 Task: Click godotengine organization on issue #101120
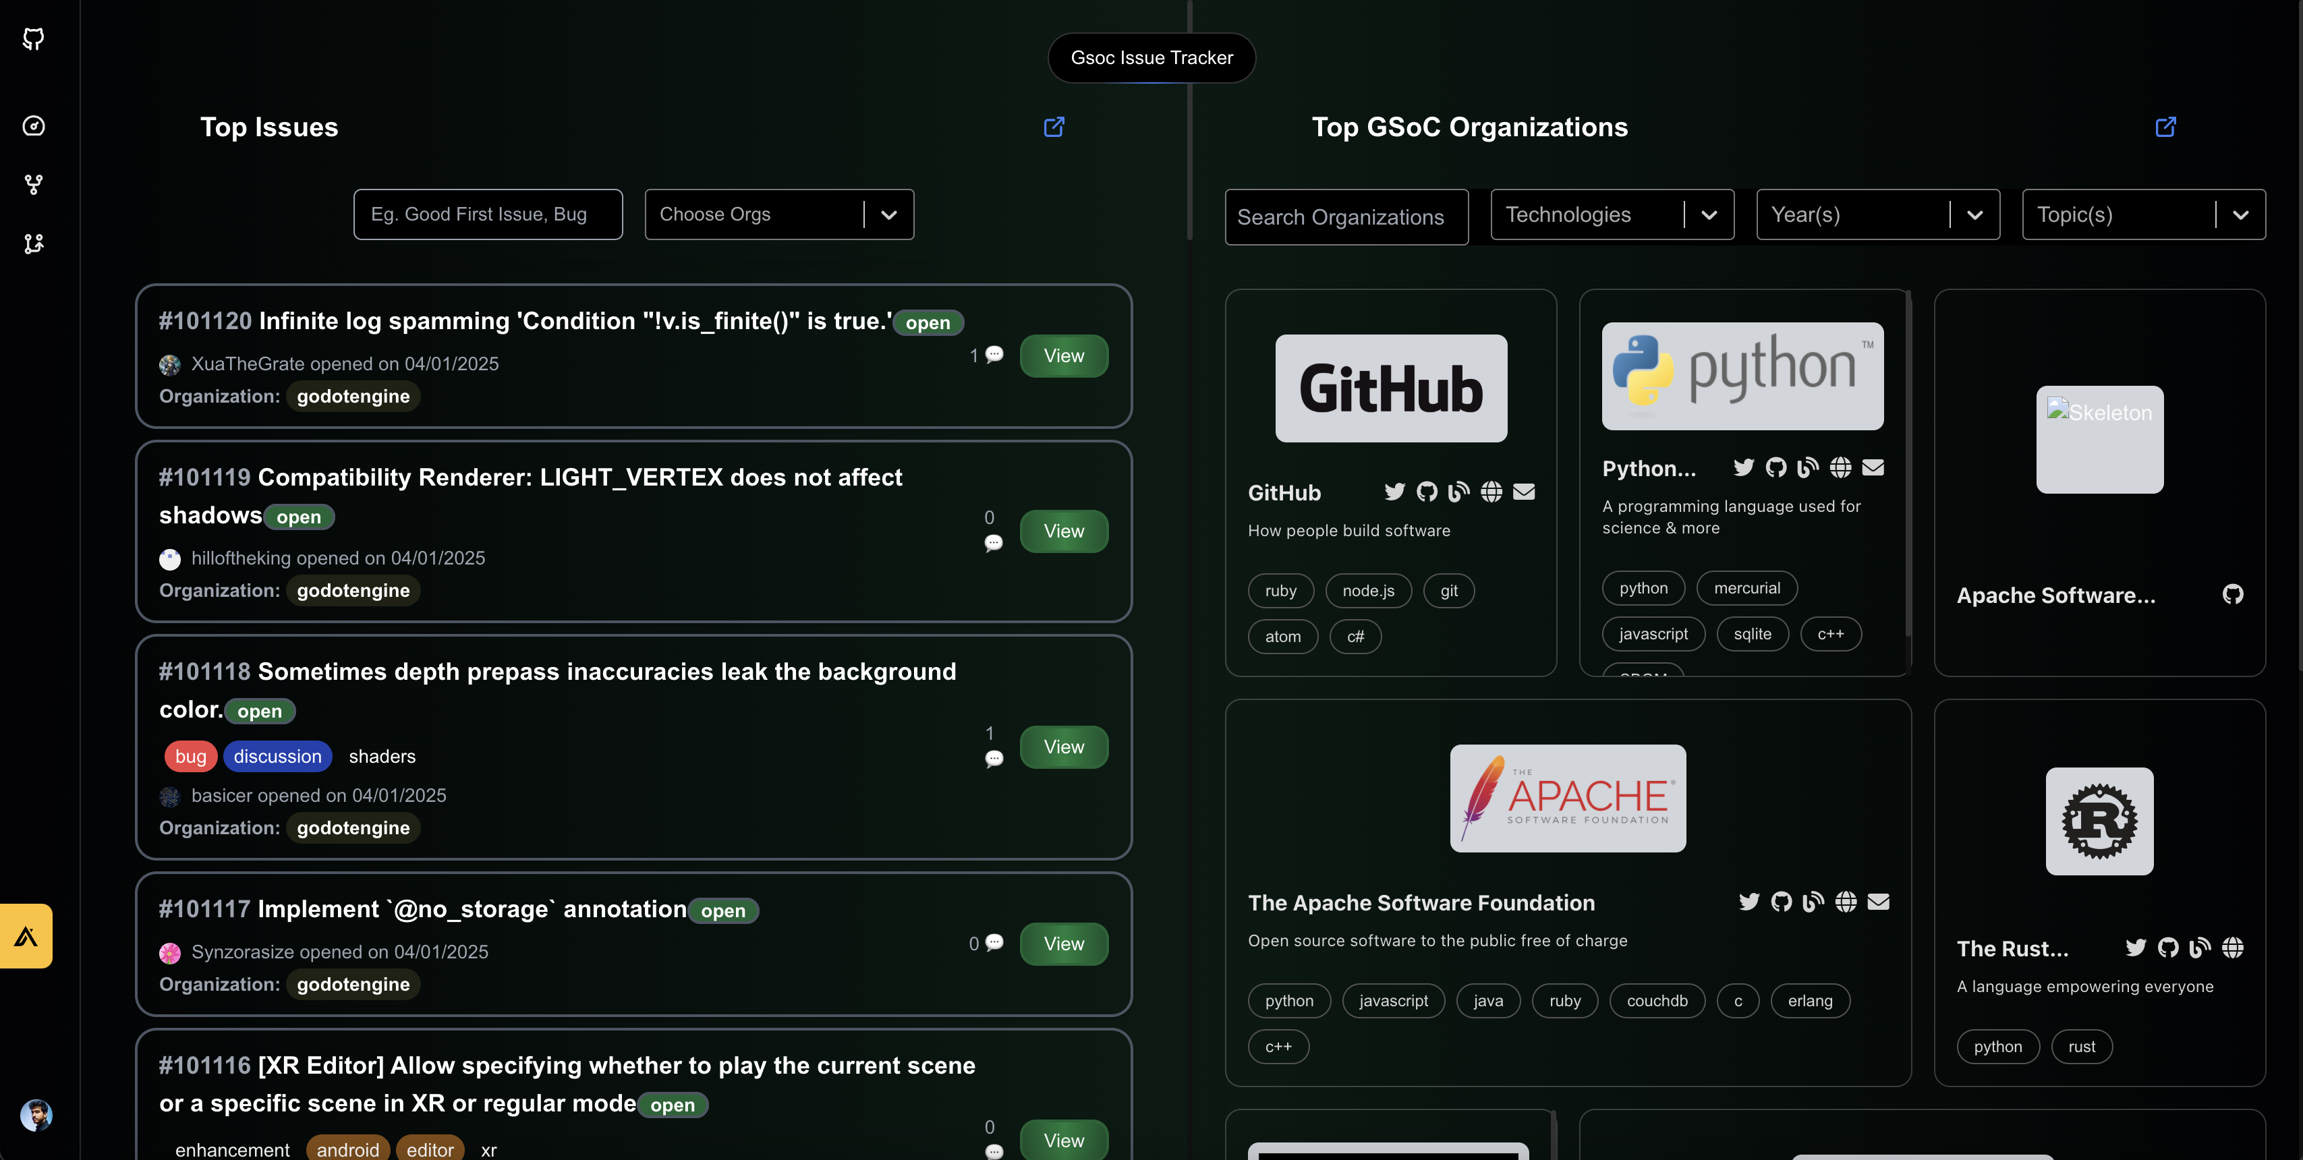pyautogui.click(x=353, y=396)
